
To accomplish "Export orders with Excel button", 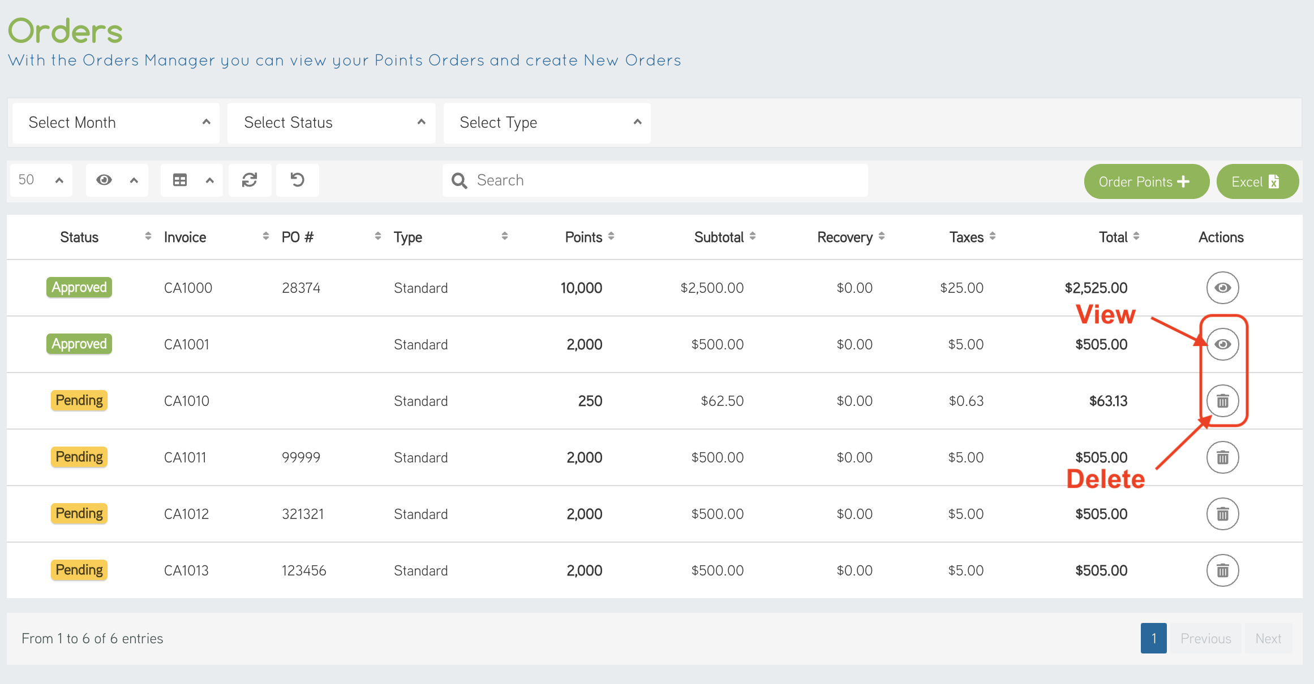I will [1257, 181].
